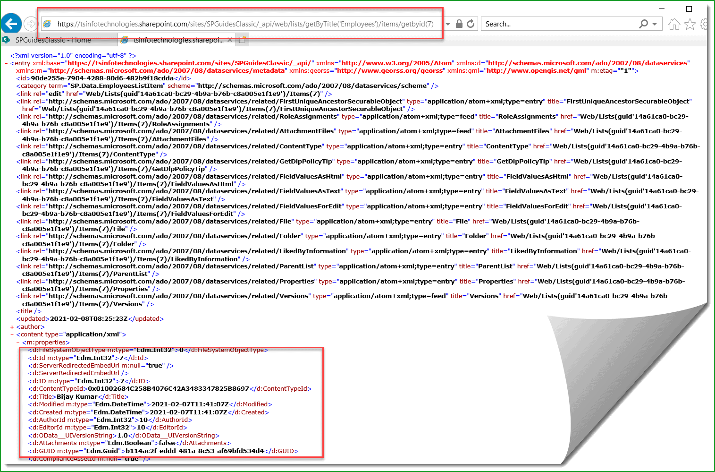Select the tsinfotechnologies.sharepoint tab
The image size is (715, 472).
[175, 40]
